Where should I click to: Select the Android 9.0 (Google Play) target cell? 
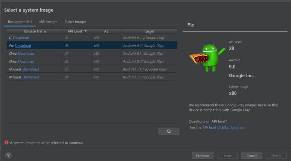[149, 46]
